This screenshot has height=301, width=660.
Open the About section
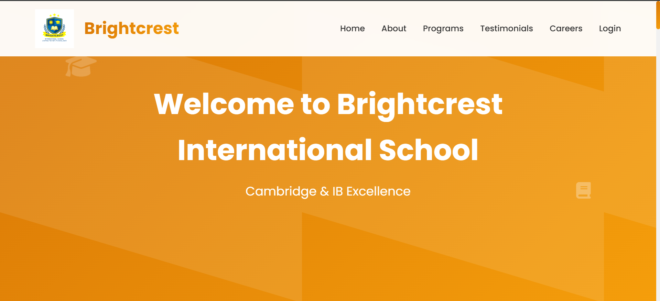(393, 29)
